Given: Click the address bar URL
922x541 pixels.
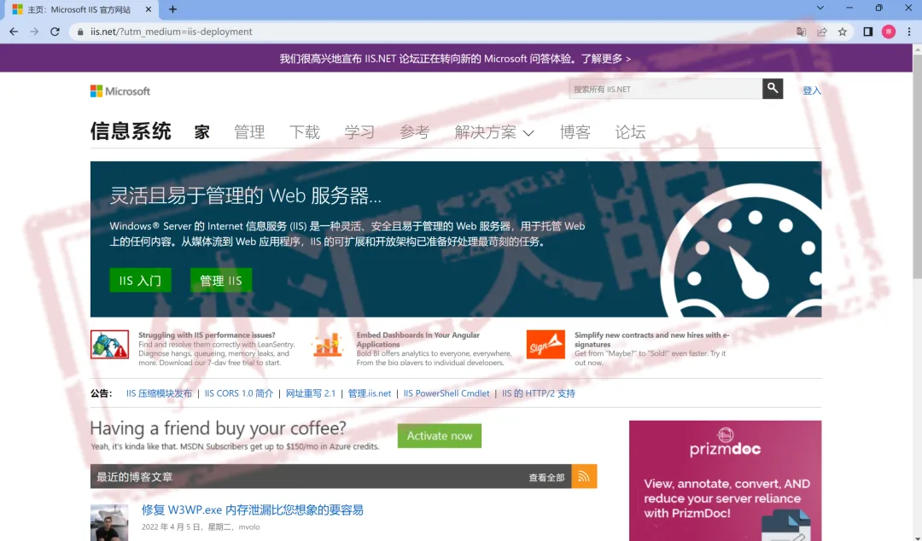Looking at the screenshot, I should point(171,32).
